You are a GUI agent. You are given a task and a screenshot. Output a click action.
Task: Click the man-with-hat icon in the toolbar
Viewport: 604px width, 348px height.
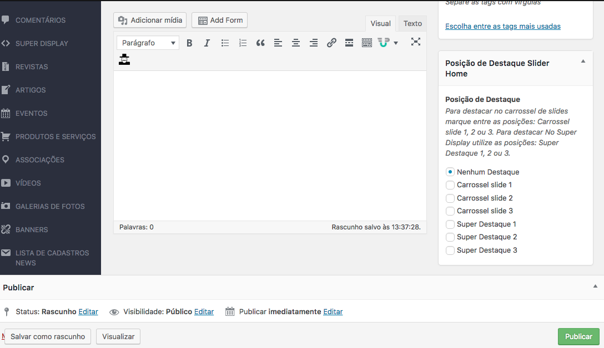(124, 59)
